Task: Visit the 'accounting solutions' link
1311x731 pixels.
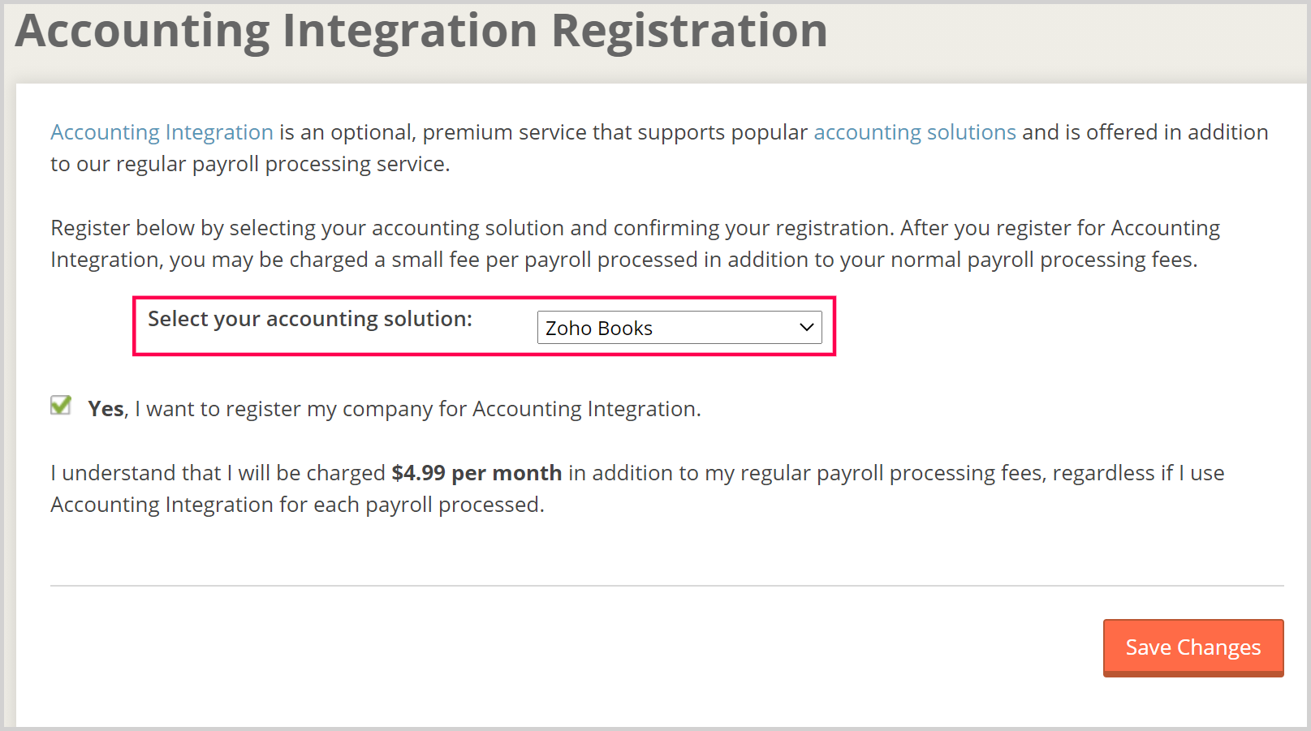Action: (914, 131)
